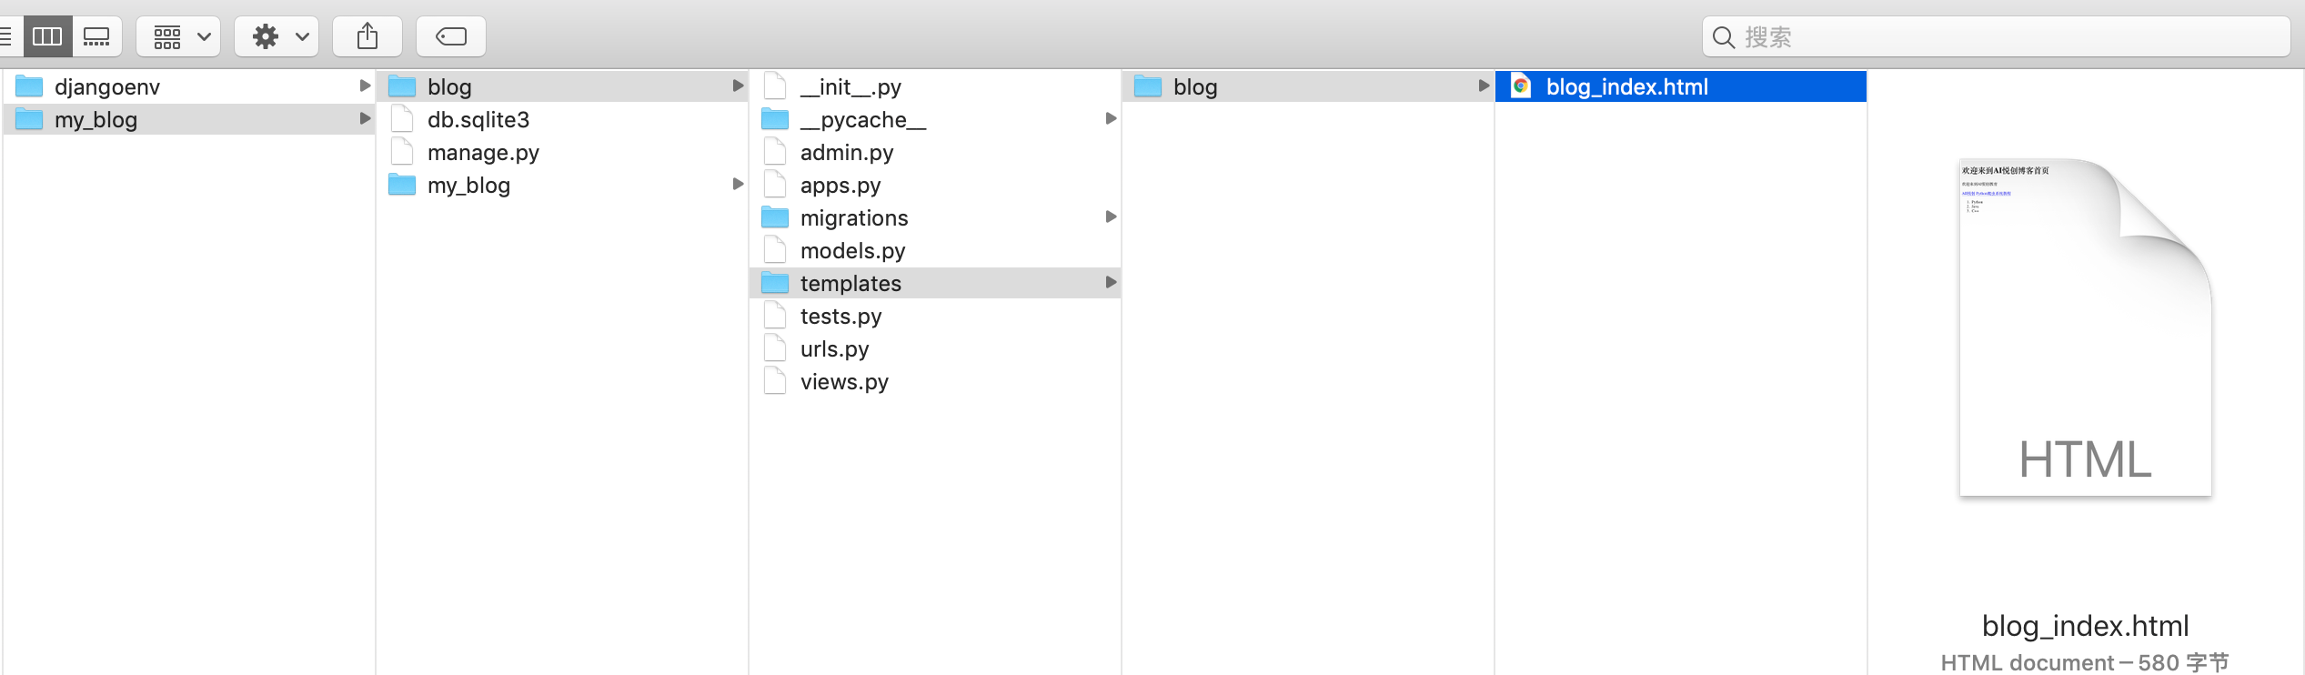2305x675 pixels.
Task: Click the search field
Action: tap(1997, 37)
